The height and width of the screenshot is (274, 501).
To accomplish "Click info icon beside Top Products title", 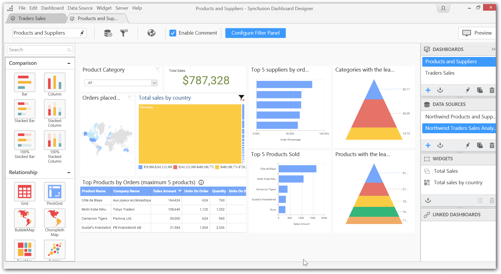I will [x=201, y=182].
